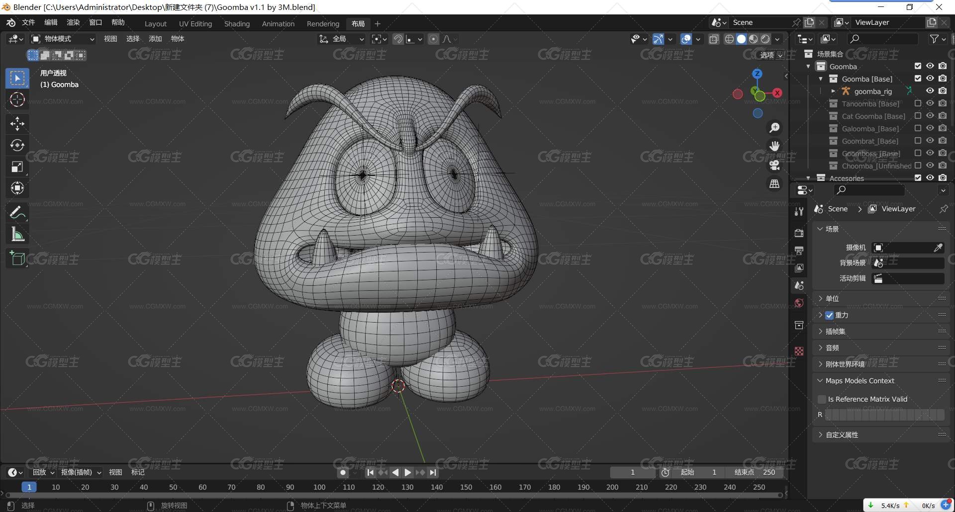This screenshot has width=955, height=512.
Task: Exclude Goomba [Base] collection checkbox
Action: [x=918, y=79]
